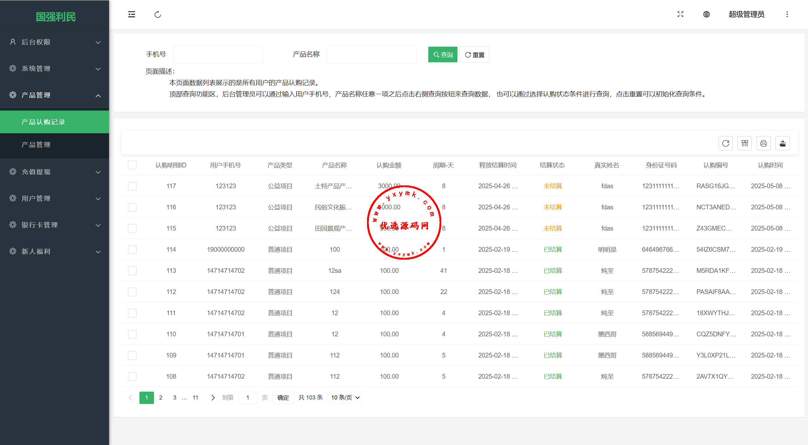
Task: Toggle fullscreen mode icon
Action: [680, 14]
